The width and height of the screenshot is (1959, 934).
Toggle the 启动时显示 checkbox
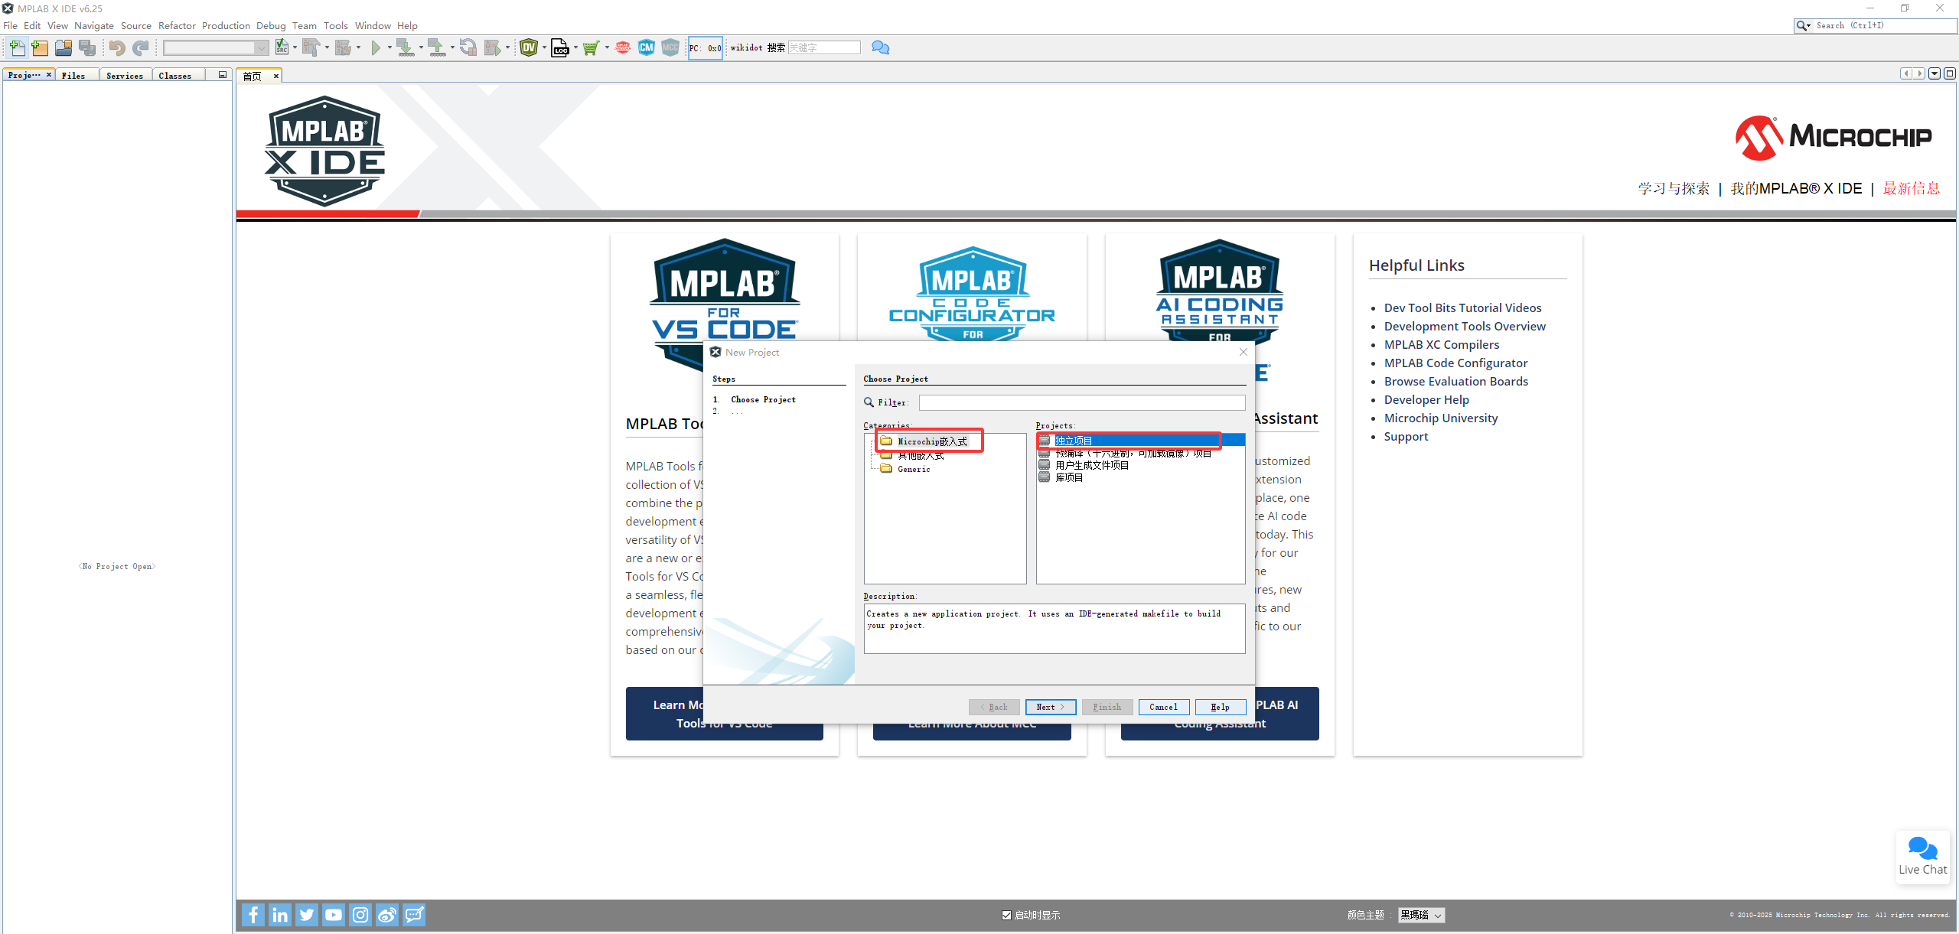pyautogui.click(x=1007, y=915)
